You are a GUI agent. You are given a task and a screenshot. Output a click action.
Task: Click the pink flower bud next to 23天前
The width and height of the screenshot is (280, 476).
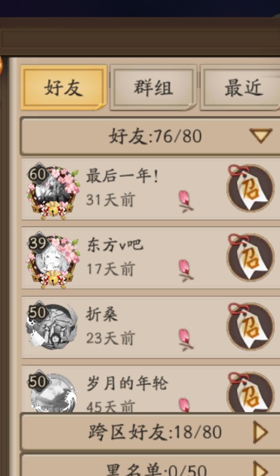pos(185,340)
